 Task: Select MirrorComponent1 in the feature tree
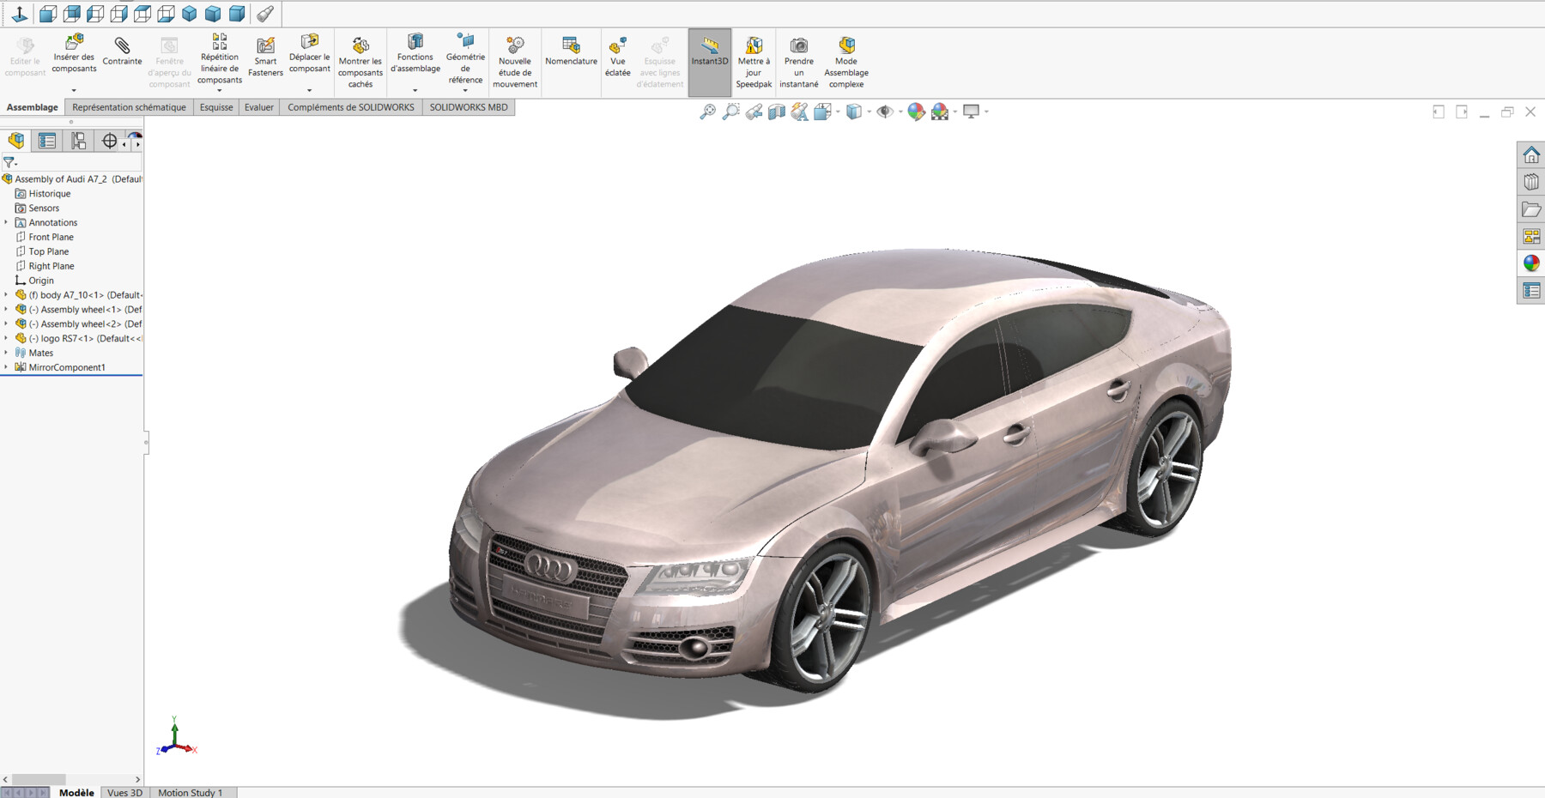click(x=69, y=366)
